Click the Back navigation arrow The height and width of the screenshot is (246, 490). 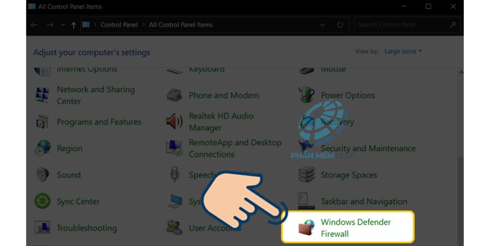point(34,25)
